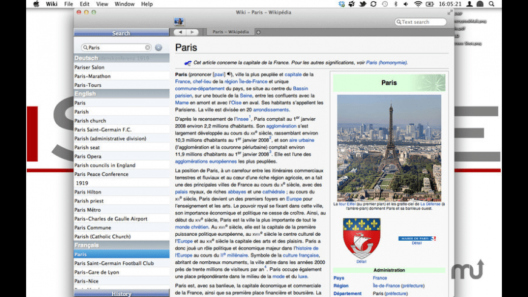Click the Dropbox menu bar icon
The image size is (528, 297).
(342, 4)
